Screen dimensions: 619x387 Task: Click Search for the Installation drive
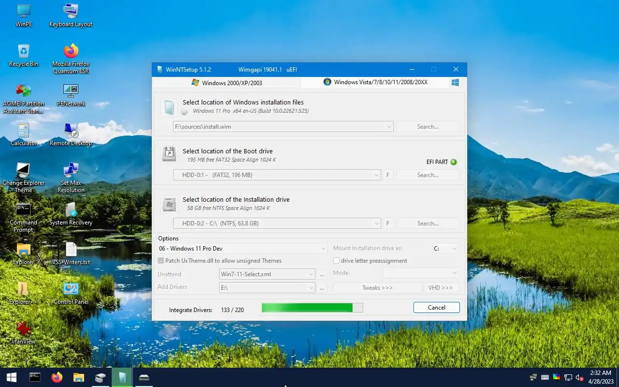tap(427, 223)
